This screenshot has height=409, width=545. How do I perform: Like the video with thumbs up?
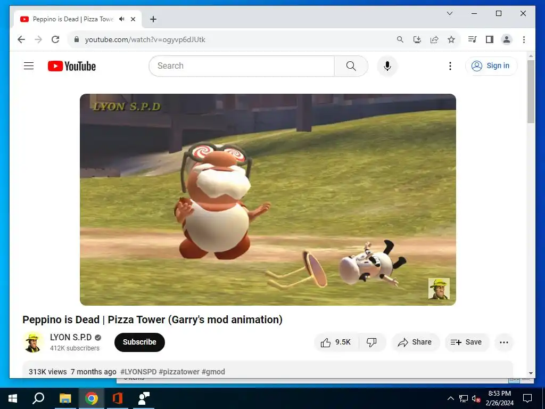(x=336, y=342)
